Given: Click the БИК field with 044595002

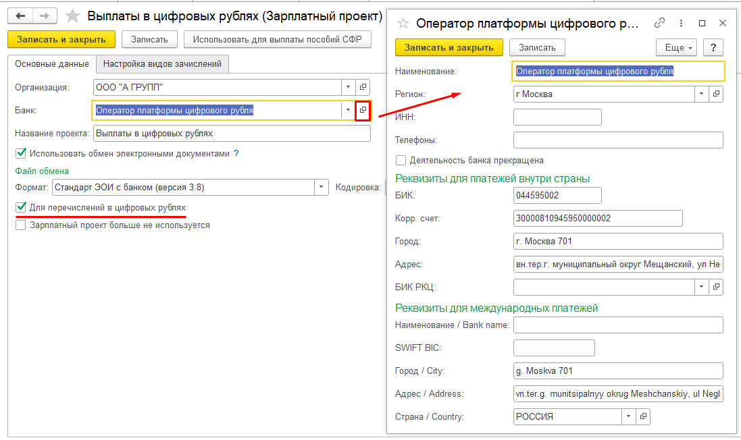Looking at the screenshot, I should 558,195.
